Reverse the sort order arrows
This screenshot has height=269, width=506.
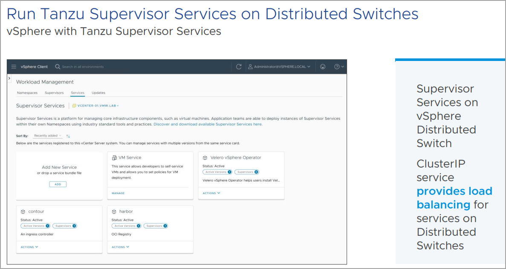[68, 136]
